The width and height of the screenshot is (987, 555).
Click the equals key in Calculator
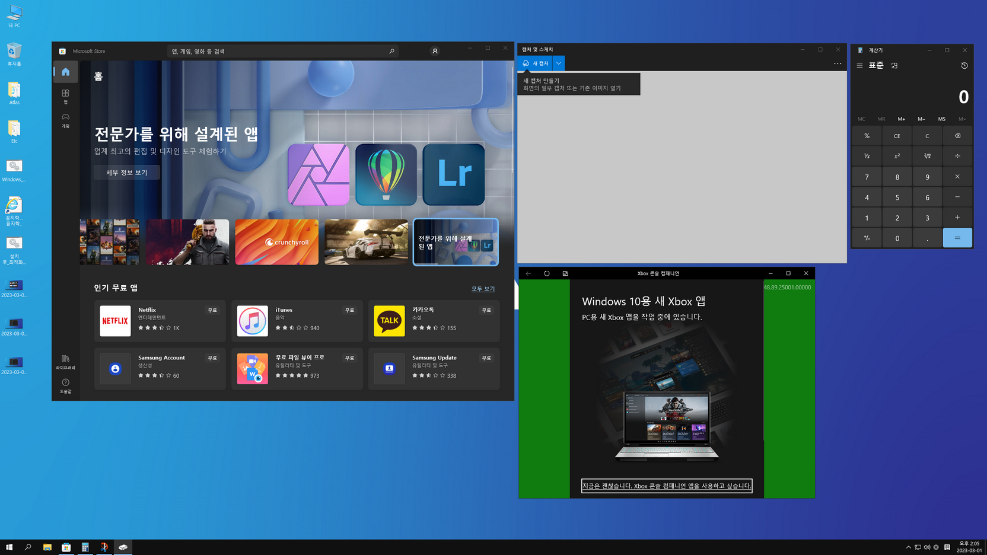[x=957, y=238]
